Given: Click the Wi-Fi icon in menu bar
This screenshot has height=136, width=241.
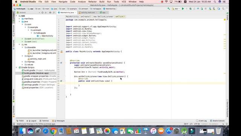Looking at the screenshot, I should (x=166, y=2).
